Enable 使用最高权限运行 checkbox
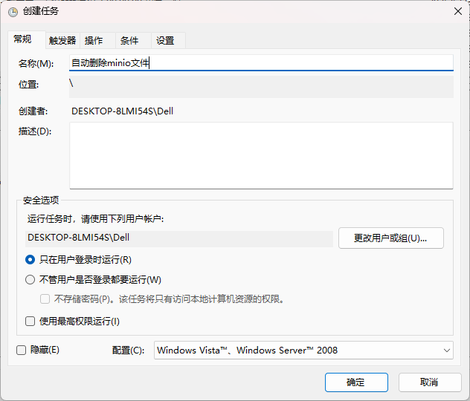Screen dimensions: 470x401 30,322
